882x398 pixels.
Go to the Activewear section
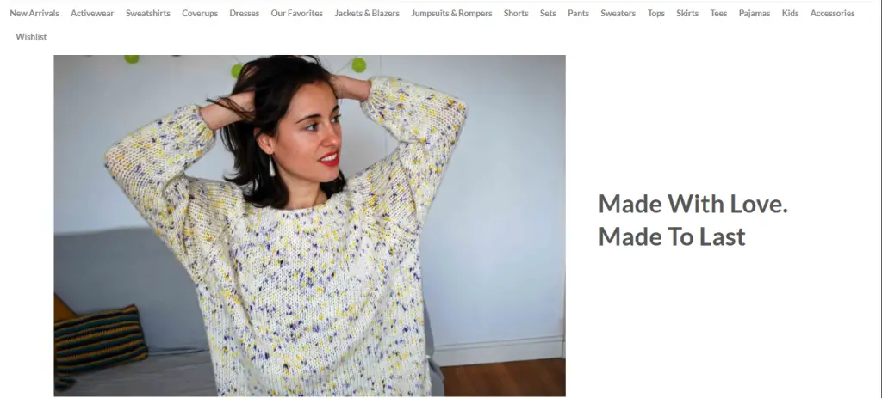92,14
